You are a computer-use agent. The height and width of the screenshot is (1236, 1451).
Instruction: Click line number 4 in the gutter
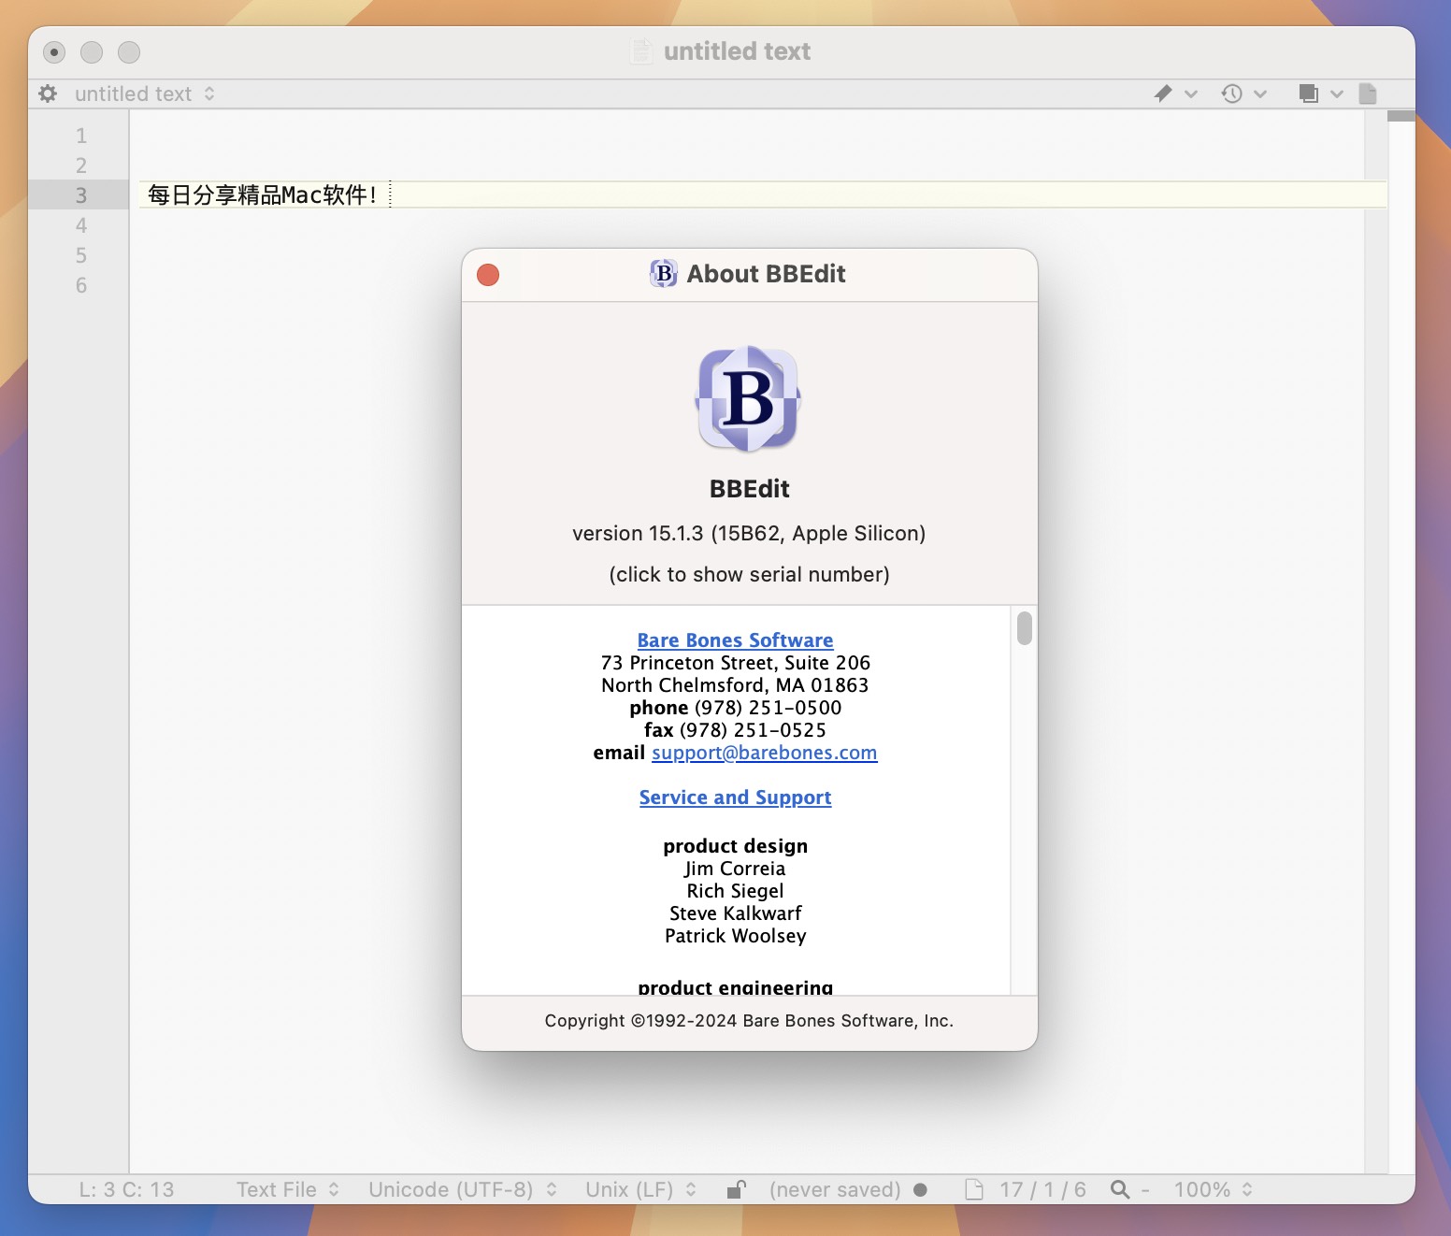pyautogui.click(x=81, y=225)
